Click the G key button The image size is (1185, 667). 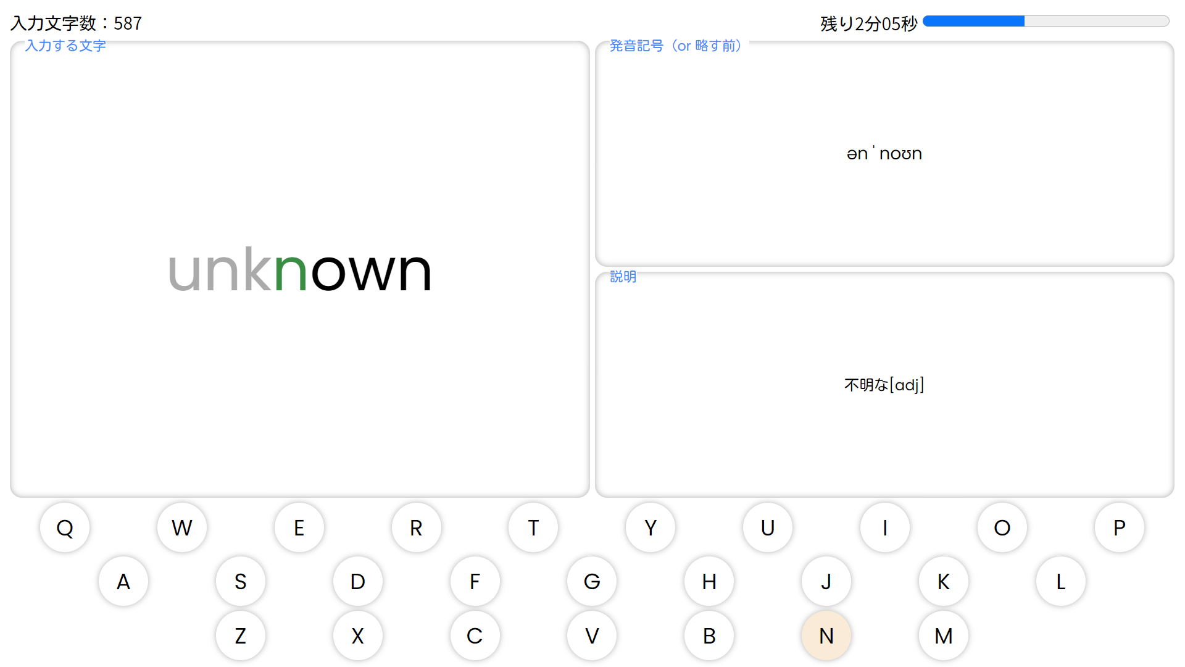(x=592, y=581)
